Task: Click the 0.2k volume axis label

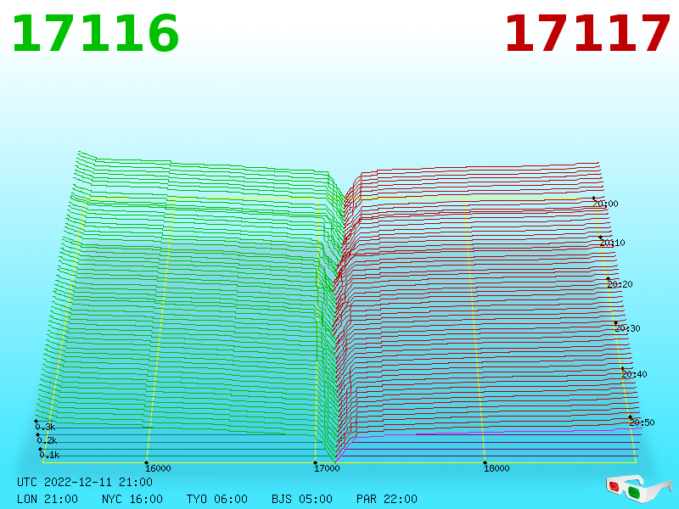Action: (48, 440)
